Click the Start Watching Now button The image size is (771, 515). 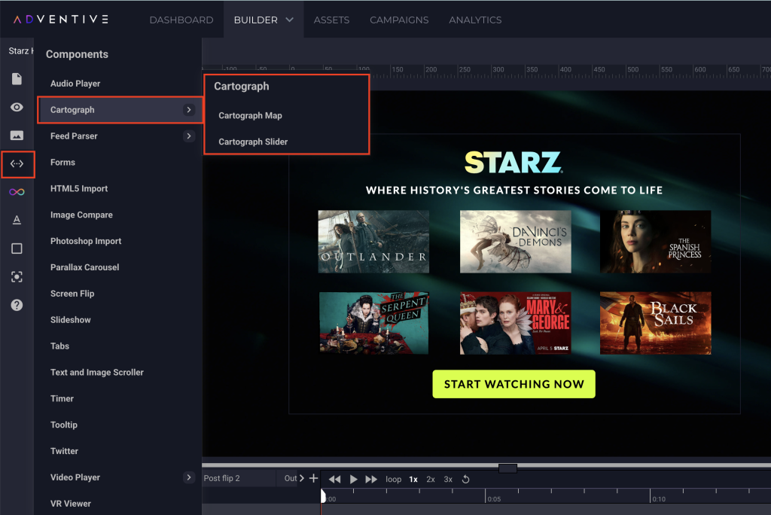[513, 384]
